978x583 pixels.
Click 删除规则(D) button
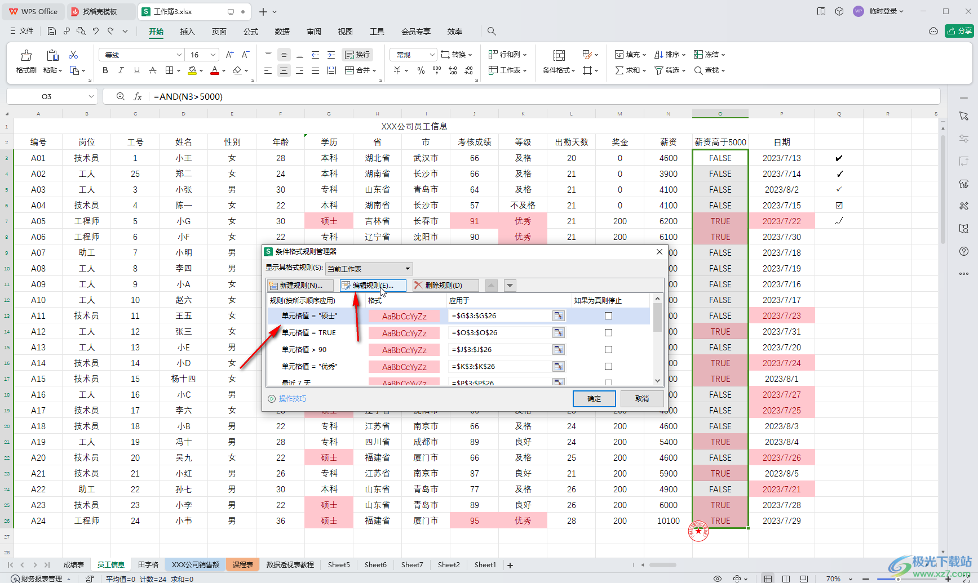[x=445, y=286]
